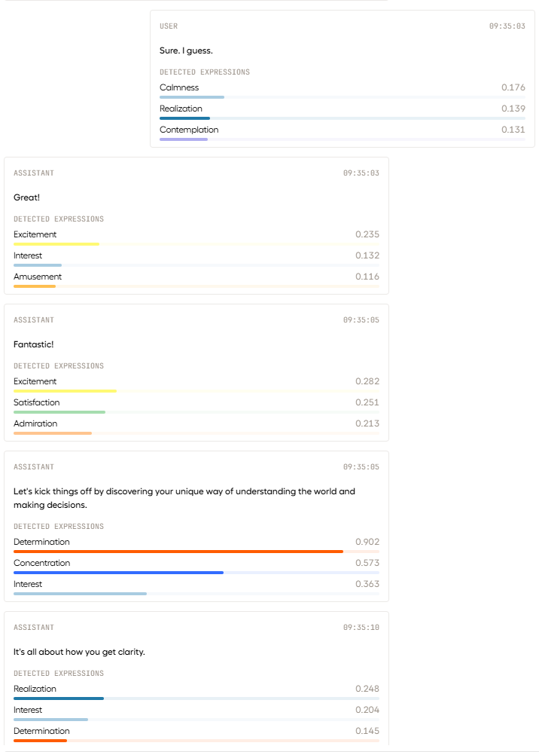Click the user message "Sure. I guess."

(x=186, y=50)
